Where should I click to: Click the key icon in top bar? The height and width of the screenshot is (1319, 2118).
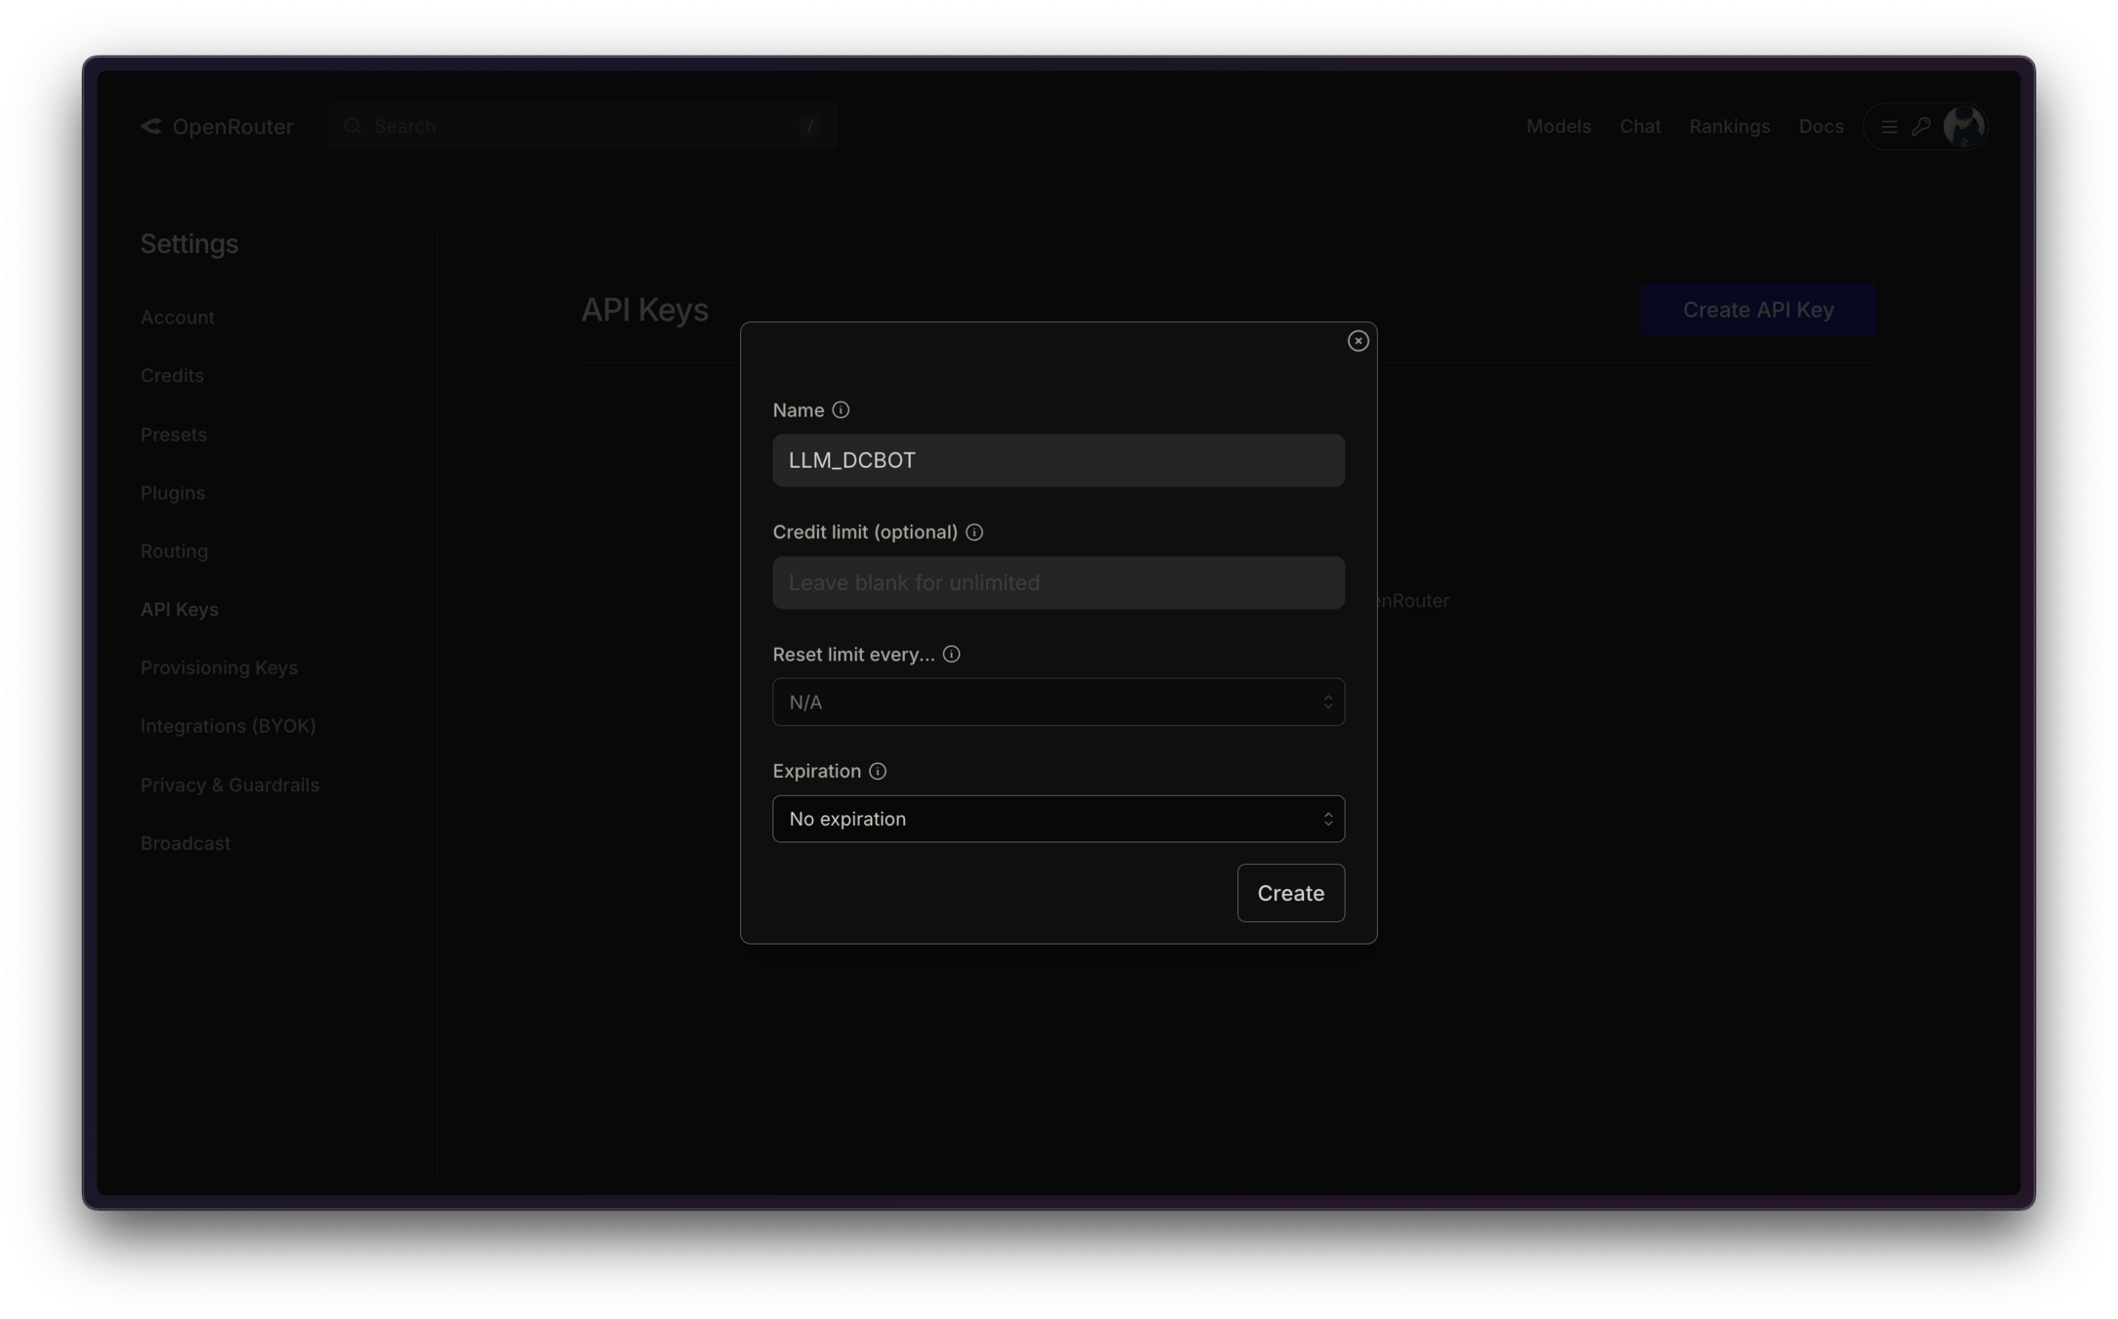point(1921,127)
